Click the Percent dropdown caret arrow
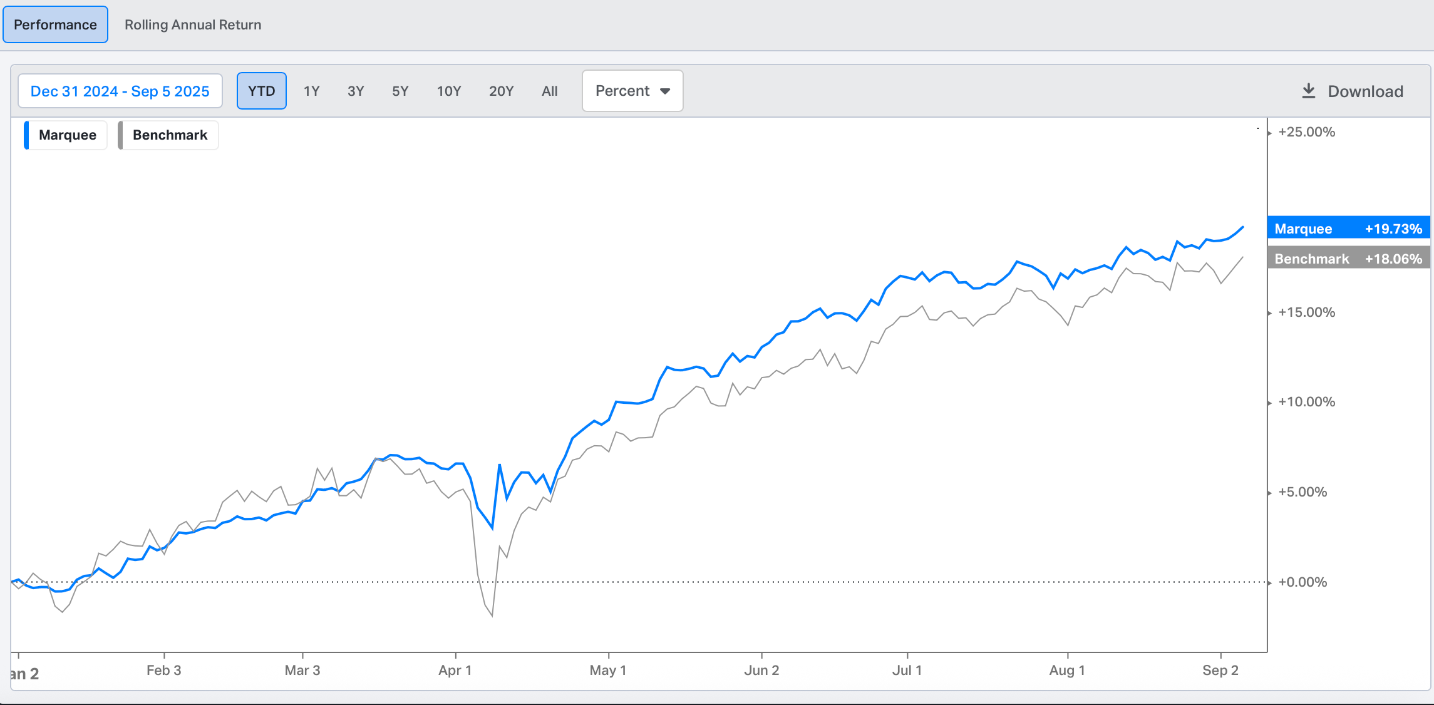This screenshot has width=1434, height=705. click(x=665, y=91)
